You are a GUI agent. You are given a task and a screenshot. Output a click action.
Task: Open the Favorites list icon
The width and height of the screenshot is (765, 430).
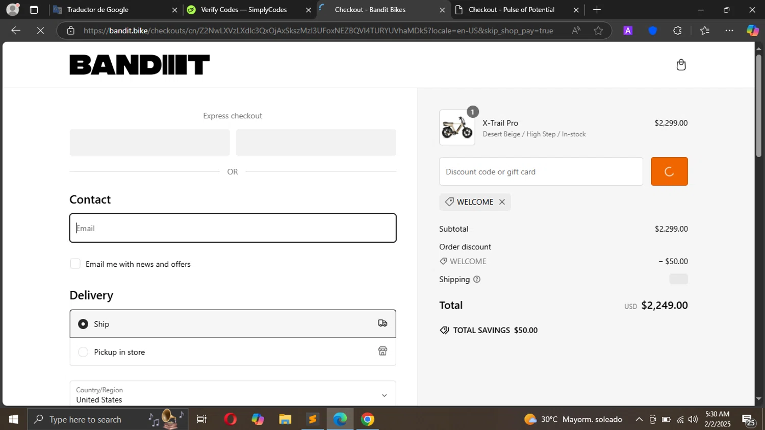[x=705, y=31]
